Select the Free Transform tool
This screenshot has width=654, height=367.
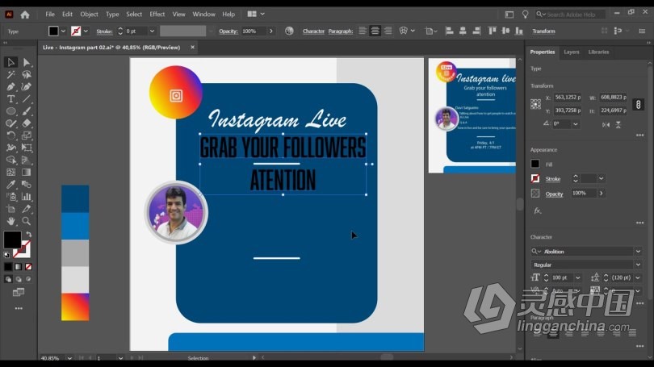[27, 148]
